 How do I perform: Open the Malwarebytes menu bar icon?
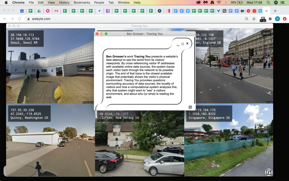(x=205, y=3)
